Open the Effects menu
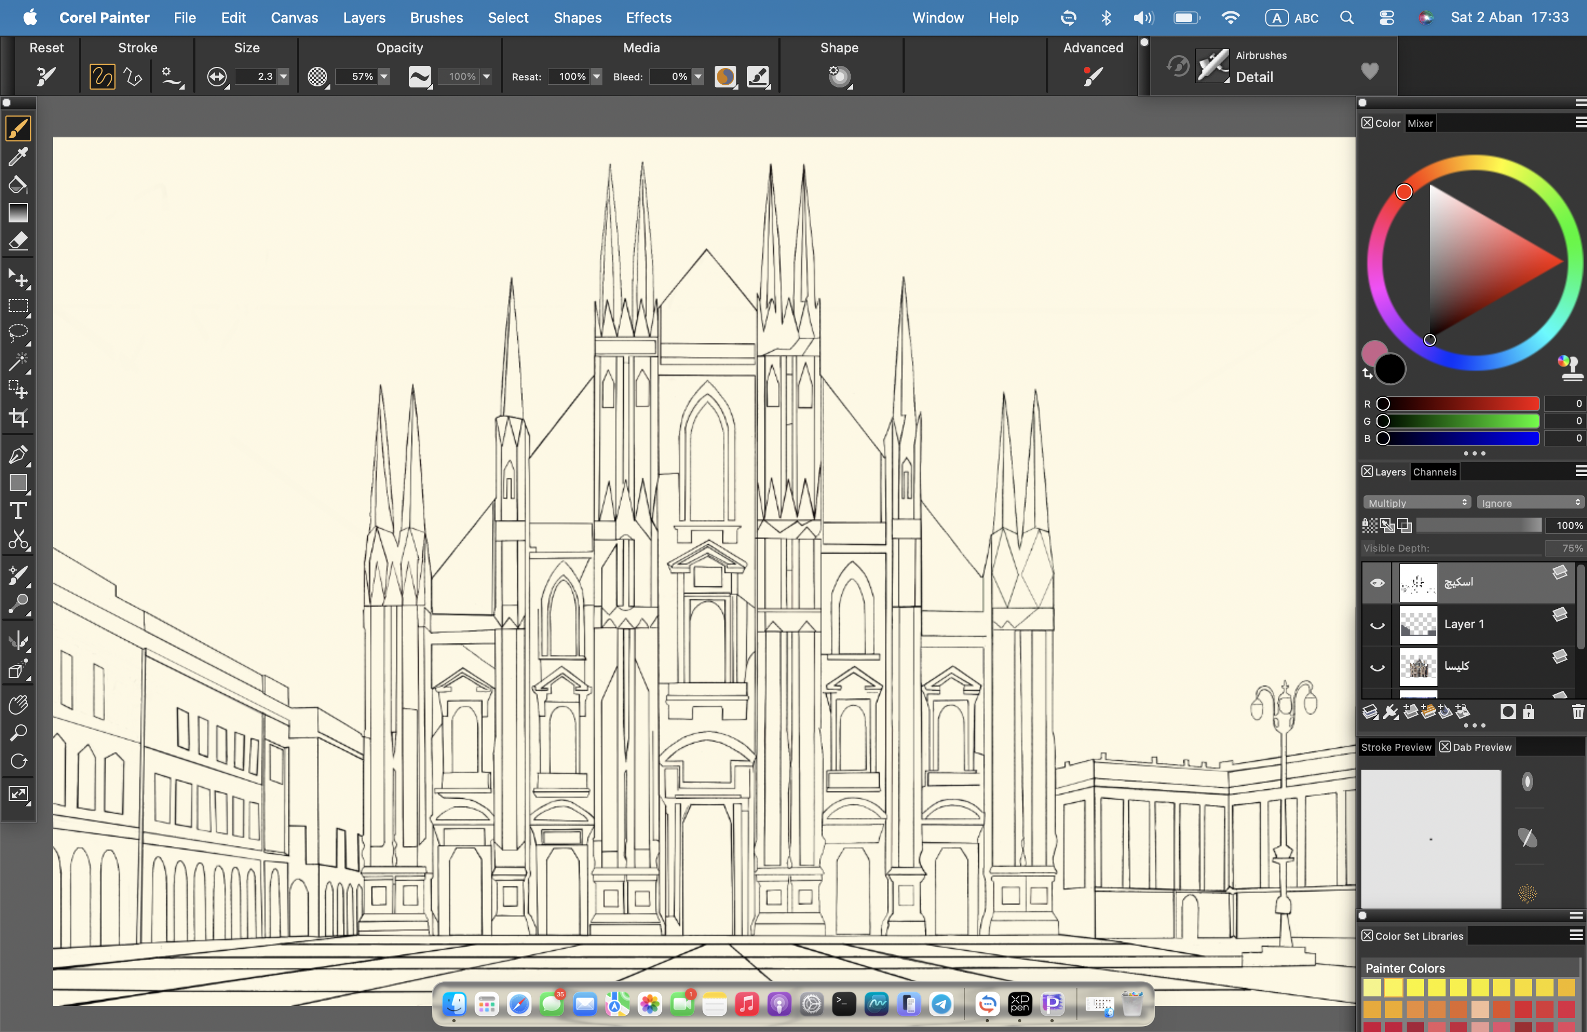The height and width of the screenshot is (1032, 1587). [x=648, y=17]
